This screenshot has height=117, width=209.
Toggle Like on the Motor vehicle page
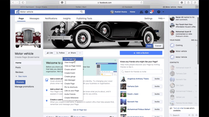pyautogui.click(x=49, y=53)
